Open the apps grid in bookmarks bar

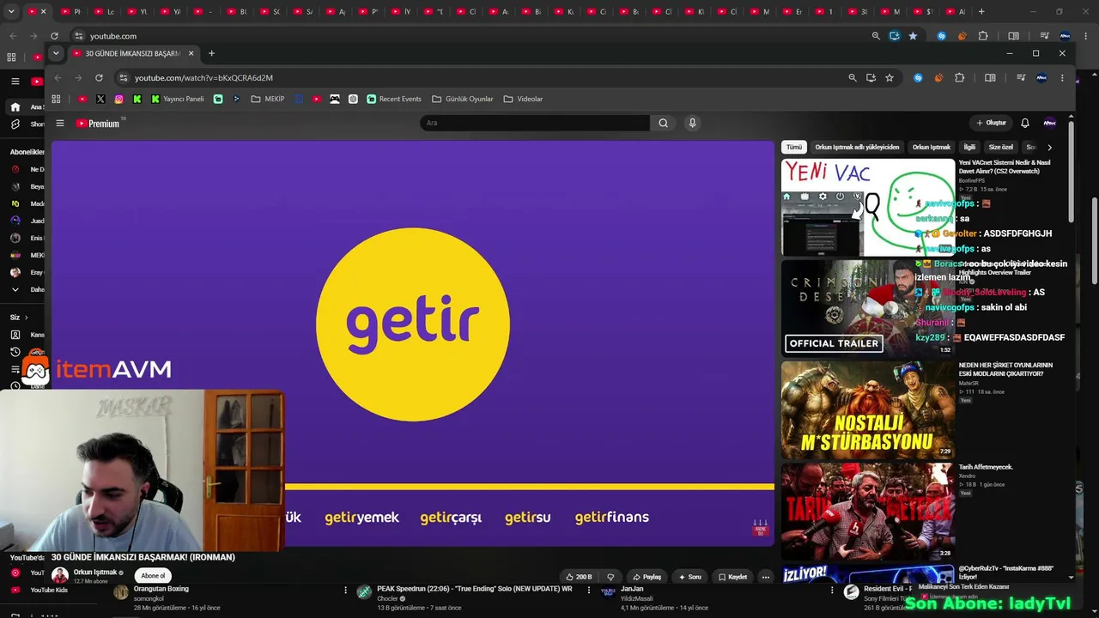[x=57, y=99]
